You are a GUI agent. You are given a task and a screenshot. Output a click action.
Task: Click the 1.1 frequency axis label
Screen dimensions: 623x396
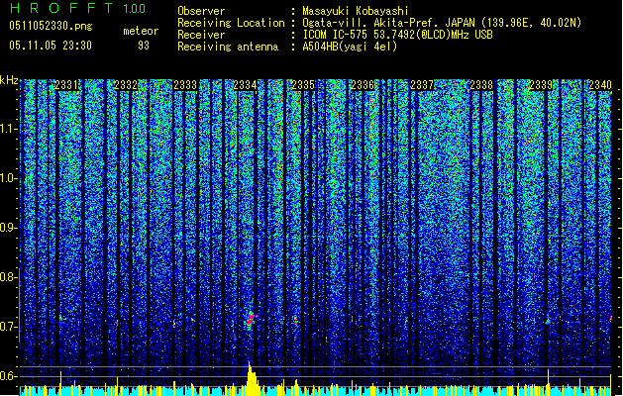click(x=7, y=130)
